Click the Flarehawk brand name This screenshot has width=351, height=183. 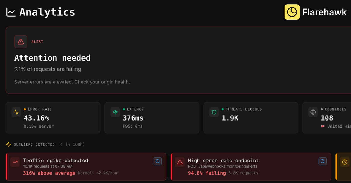click(x=324, y=12)
